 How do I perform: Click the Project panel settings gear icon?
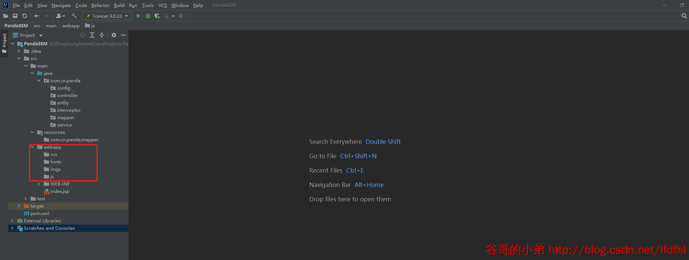pos(114,35)
